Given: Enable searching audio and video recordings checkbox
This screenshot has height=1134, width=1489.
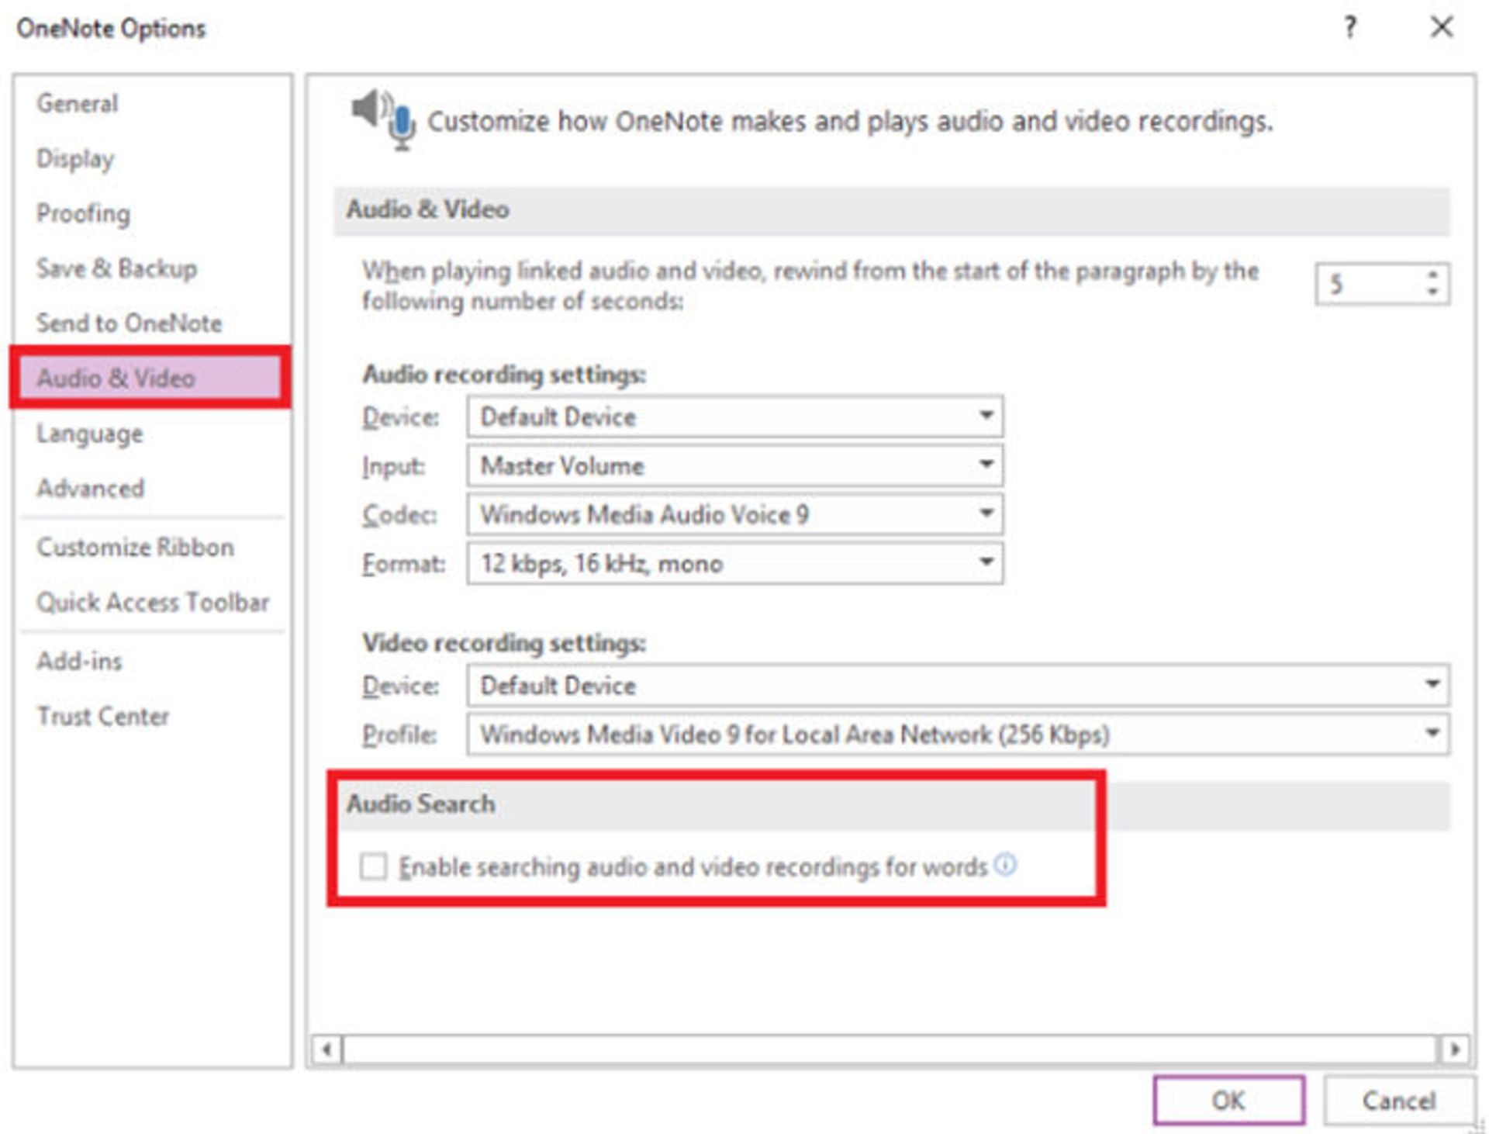Looking at the screenshot, I should coord(373,866).
